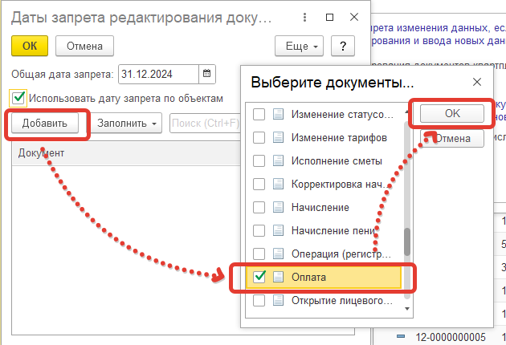
Task: Confirm selection with OK in document dialog
Action: (452, 114)
